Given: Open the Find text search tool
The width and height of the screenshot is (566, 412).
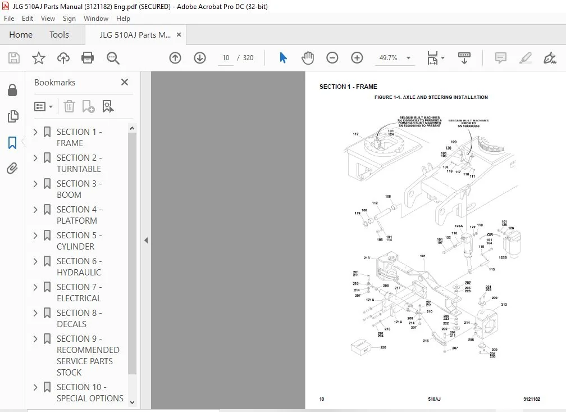Looking at the screenshot, I should (113, 58).
